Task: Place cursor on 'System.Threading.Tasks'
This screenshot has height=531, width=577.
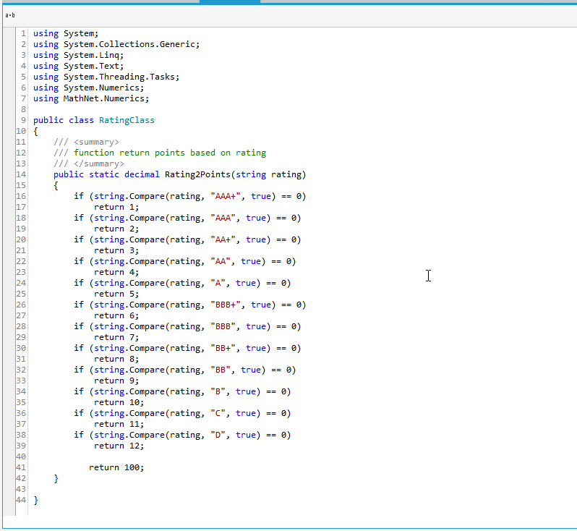Action: point(119,77)
